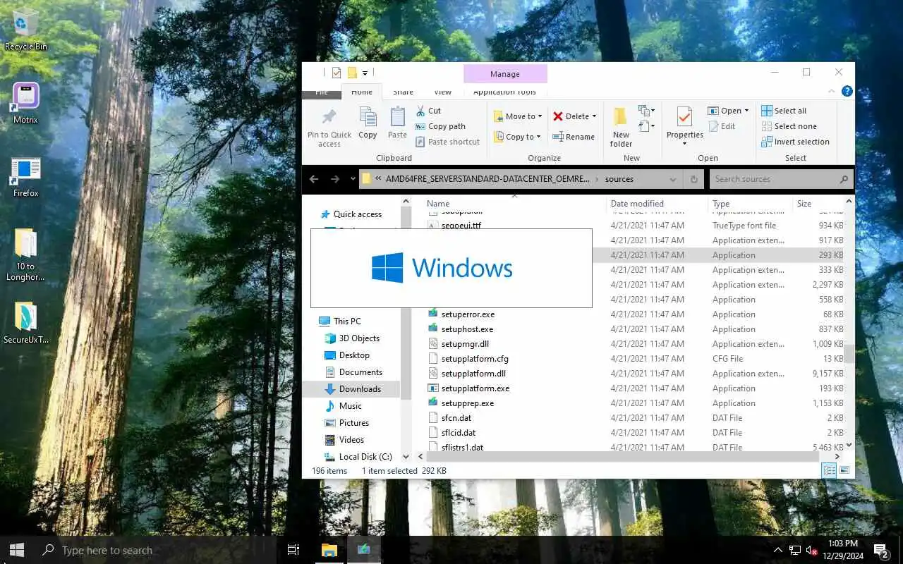
Task: Click the 'sources' breadcrumb in the address bar
Action: [x=619, y=179]
